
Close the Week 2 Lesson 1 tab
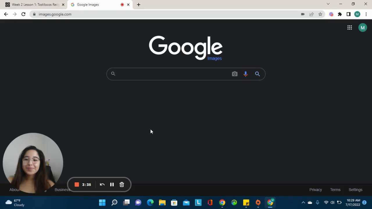[x=63, y=5]
